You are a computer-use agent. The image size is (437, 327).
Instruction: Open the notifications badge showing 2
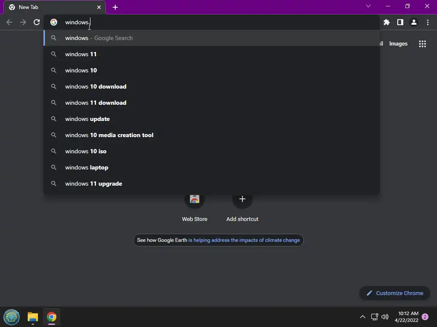(x=425, y=317)
